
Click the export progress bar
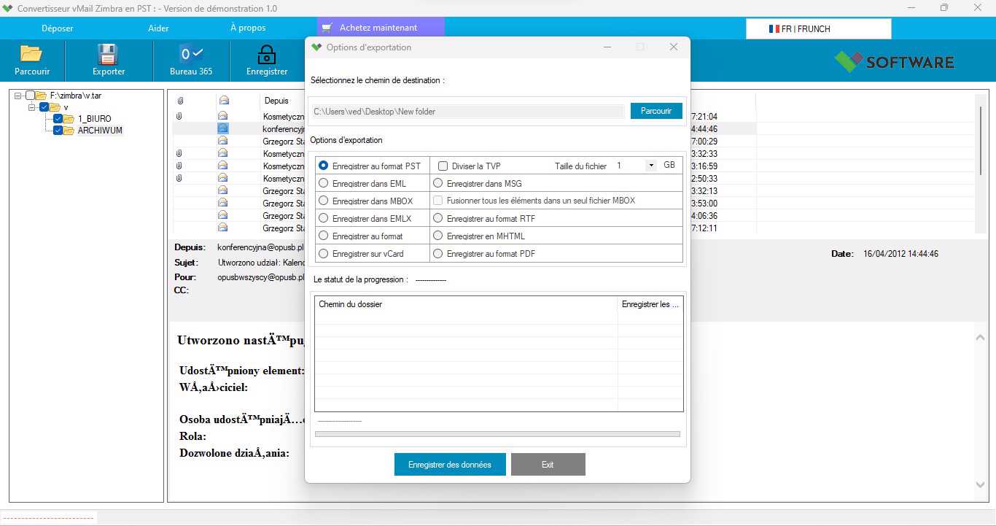497,434
